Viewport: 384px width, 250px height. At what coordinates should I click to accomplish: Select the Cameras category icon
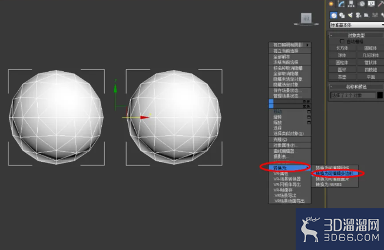tap(358, 15)
